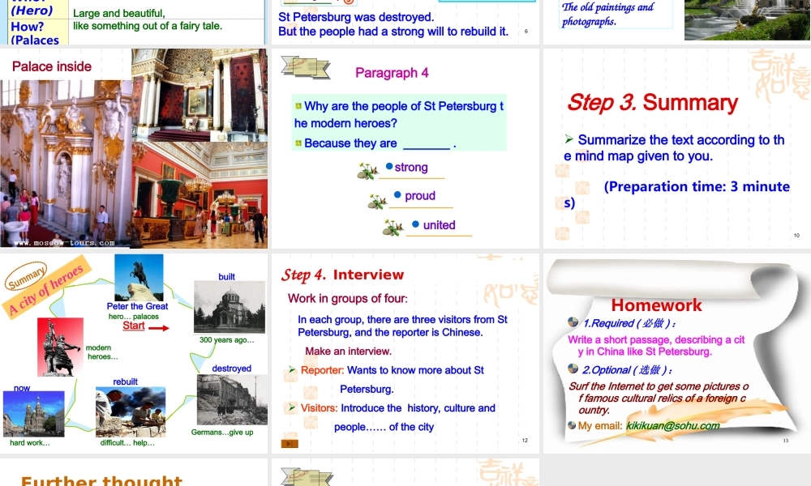Click slide number 12

525,441
